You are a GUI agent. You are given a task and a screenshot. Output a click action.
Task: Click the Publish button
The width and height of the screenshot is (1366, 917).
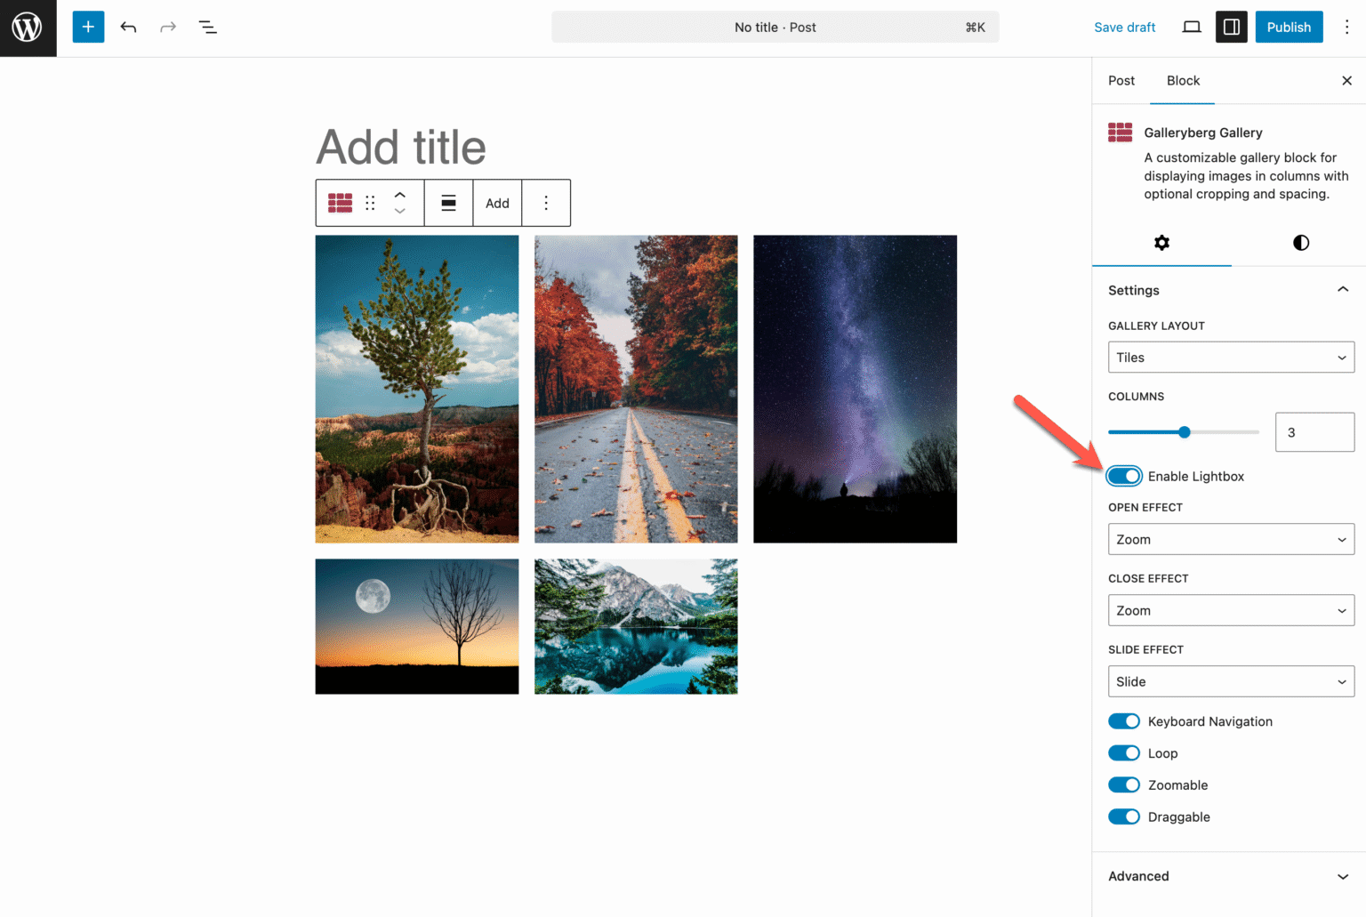click(x=1289, y=27)
